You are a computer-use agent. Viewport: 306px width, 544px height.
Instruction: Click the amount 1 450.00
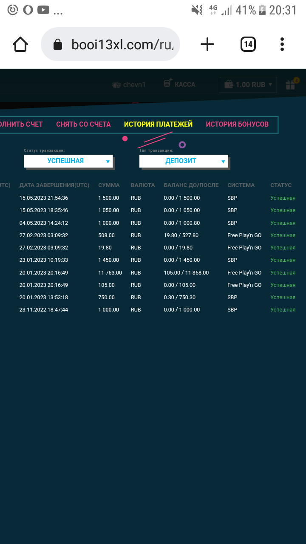pyautogui.click(x=108, y=260)
